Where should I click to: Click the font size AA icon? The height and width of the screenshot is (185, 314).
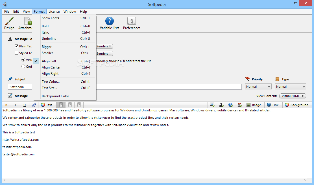pos(34,105)
